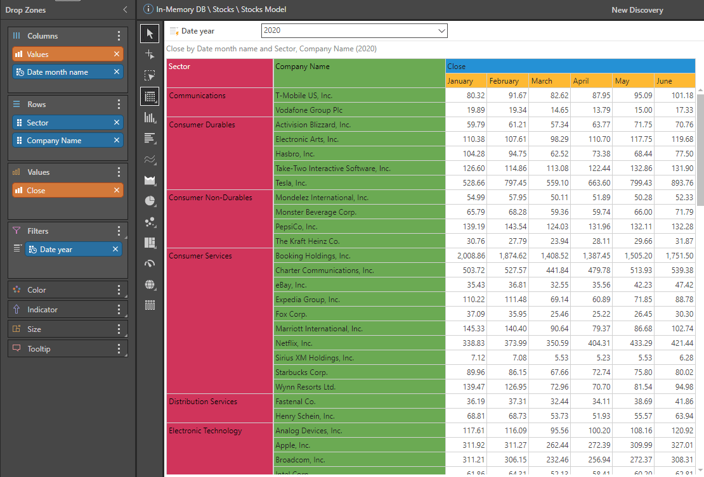This screenshot has width=704, height=477.
Task: Remove the Sector chip from Rows
Action: click(x=117, y=122)
